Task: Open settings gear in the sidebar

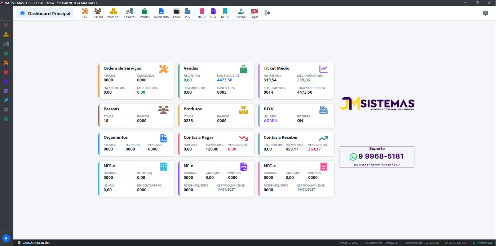Action: tap(6, 110)
